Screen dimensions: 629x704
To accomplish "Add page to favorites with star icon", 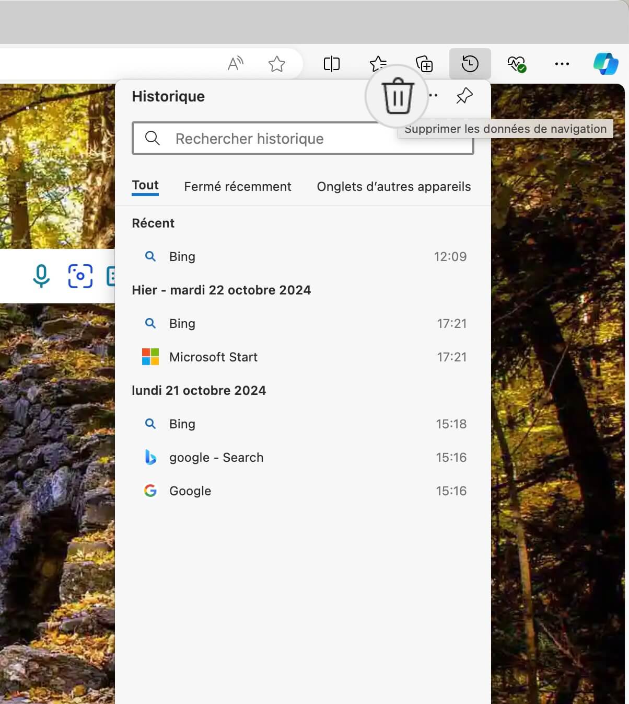I will pos(276,64).
